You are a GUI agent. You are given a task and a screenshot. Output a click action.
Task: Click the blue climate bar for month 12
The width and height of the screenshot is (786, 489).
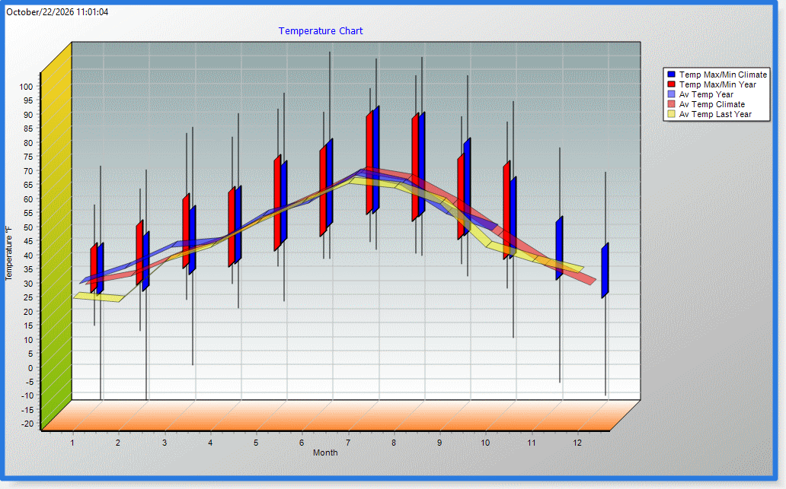pyautogui.click(x=605, y=270)
